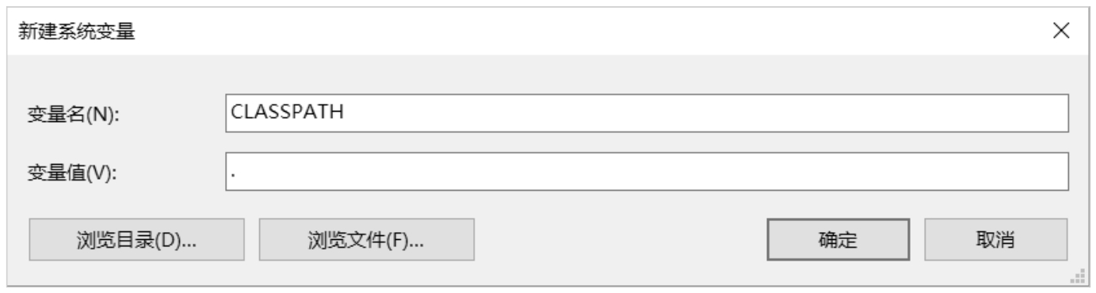Confirm with the 确定 button

pos(838,241)
